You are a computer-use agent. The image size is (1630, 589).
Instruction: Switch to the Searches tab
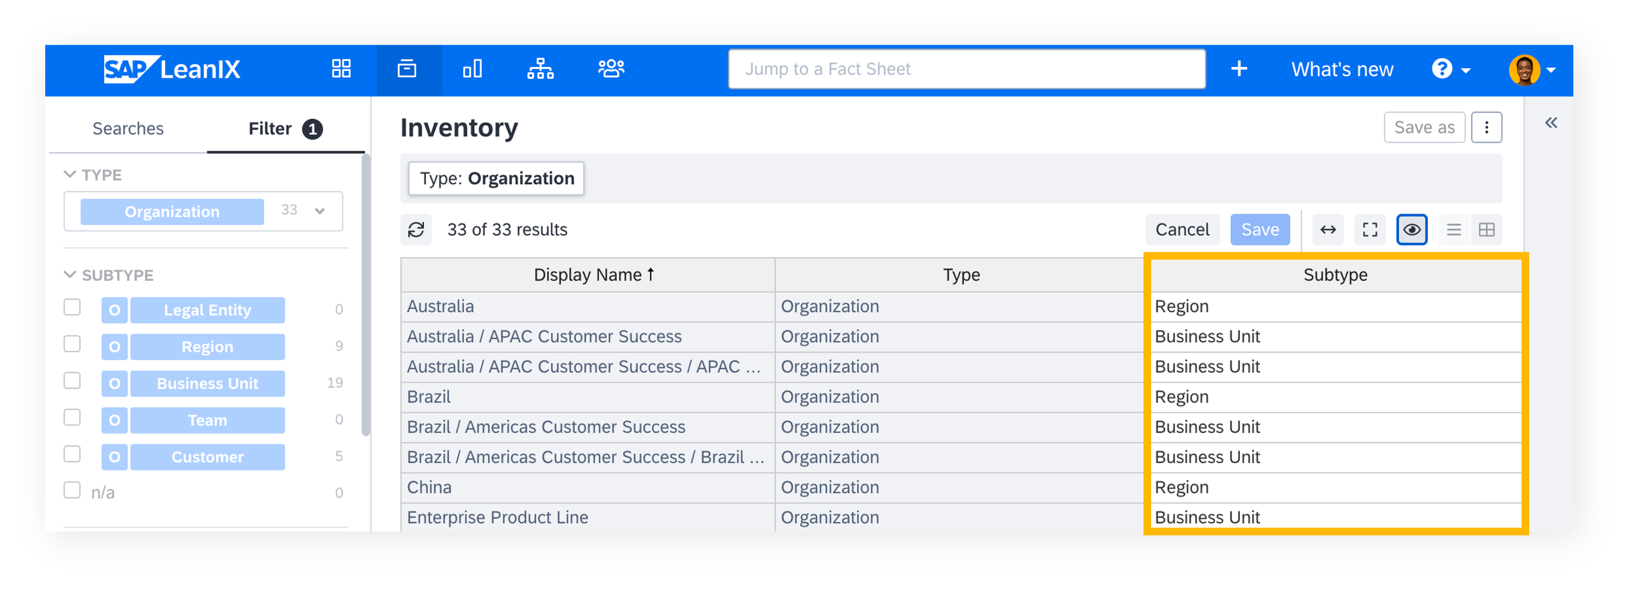128,129
